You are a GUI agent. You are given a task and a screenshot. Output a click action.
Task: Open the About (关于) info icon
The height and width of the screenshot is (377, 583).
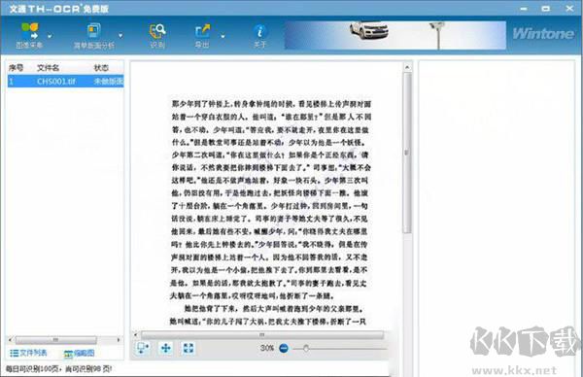pos(259,31)
